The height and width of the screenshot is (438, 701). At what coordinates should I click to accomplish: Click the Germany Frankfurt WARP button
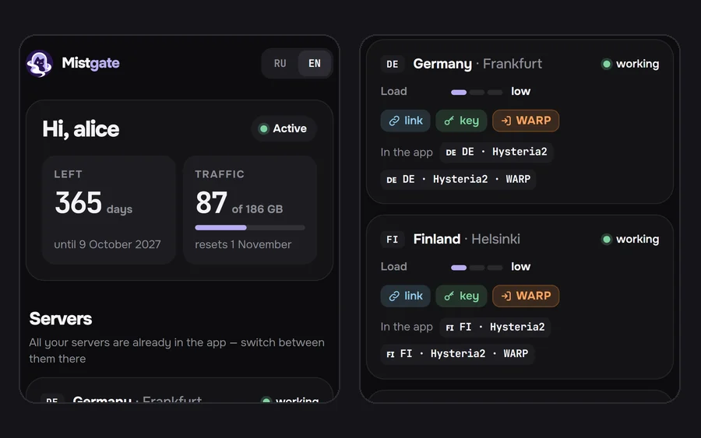point(526,121)
